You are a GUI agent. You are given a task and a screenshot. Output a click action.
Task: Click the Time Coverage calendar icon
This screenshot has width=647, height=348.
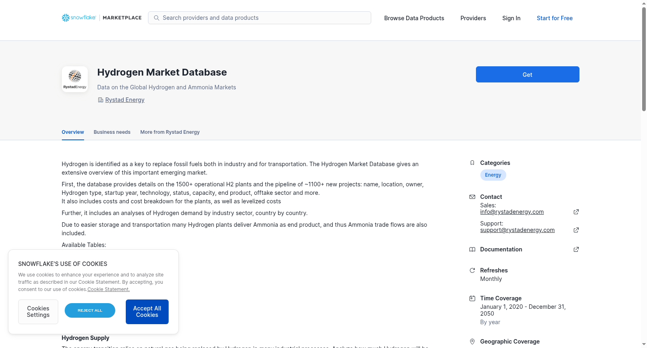point(472,298)
